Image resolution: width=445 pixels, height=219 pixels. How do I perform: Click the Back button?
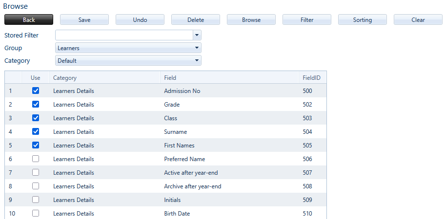click(x=29, y=20)
